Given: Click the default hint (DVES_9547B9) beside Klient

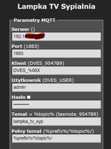Looking at the screenshot, I should [x=46, y=63].
